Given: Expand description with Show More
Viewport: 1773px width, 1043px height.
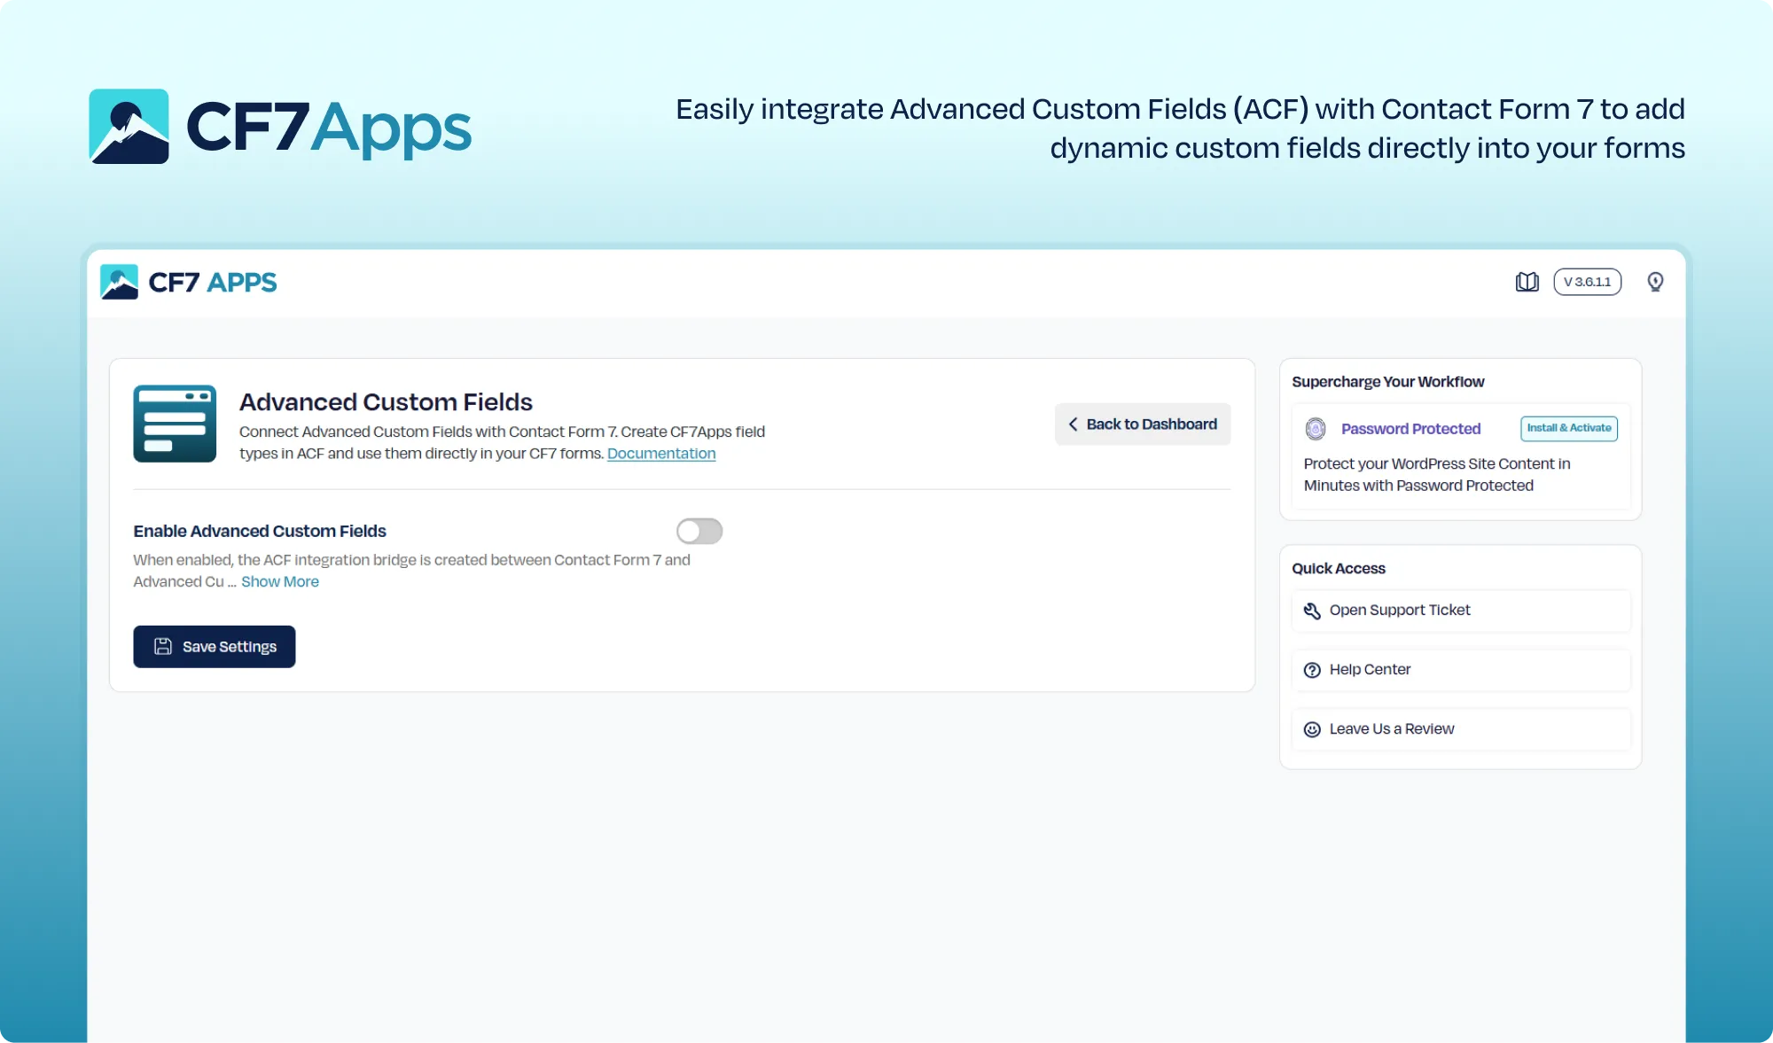Looking at the screenshot, I should [280, 581].
